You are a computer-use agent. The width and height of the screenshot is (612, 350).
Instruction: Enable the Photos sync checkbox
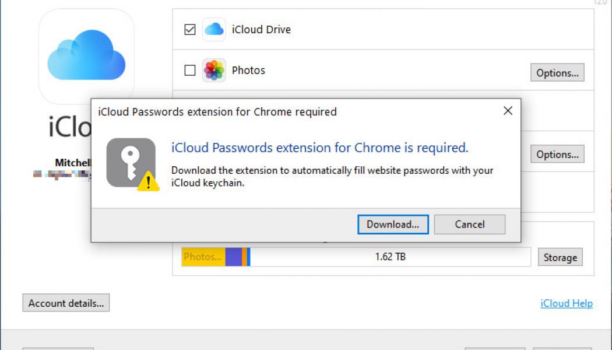[x=189, y=70]
